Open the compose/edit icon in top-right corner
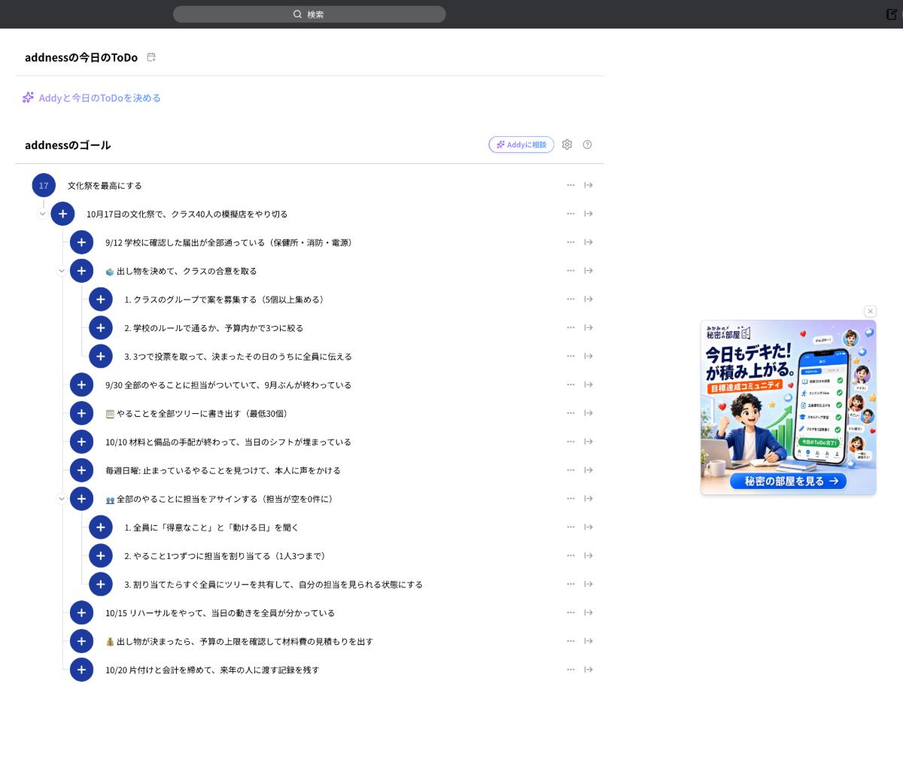Image resolution: width=903 pixels, height=772 pixels. coord(892,14)
